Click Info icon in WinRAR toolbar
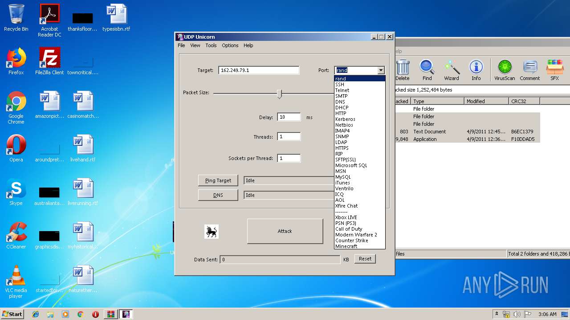The width and height of the screenshot is (570, 320). point(476,70)
